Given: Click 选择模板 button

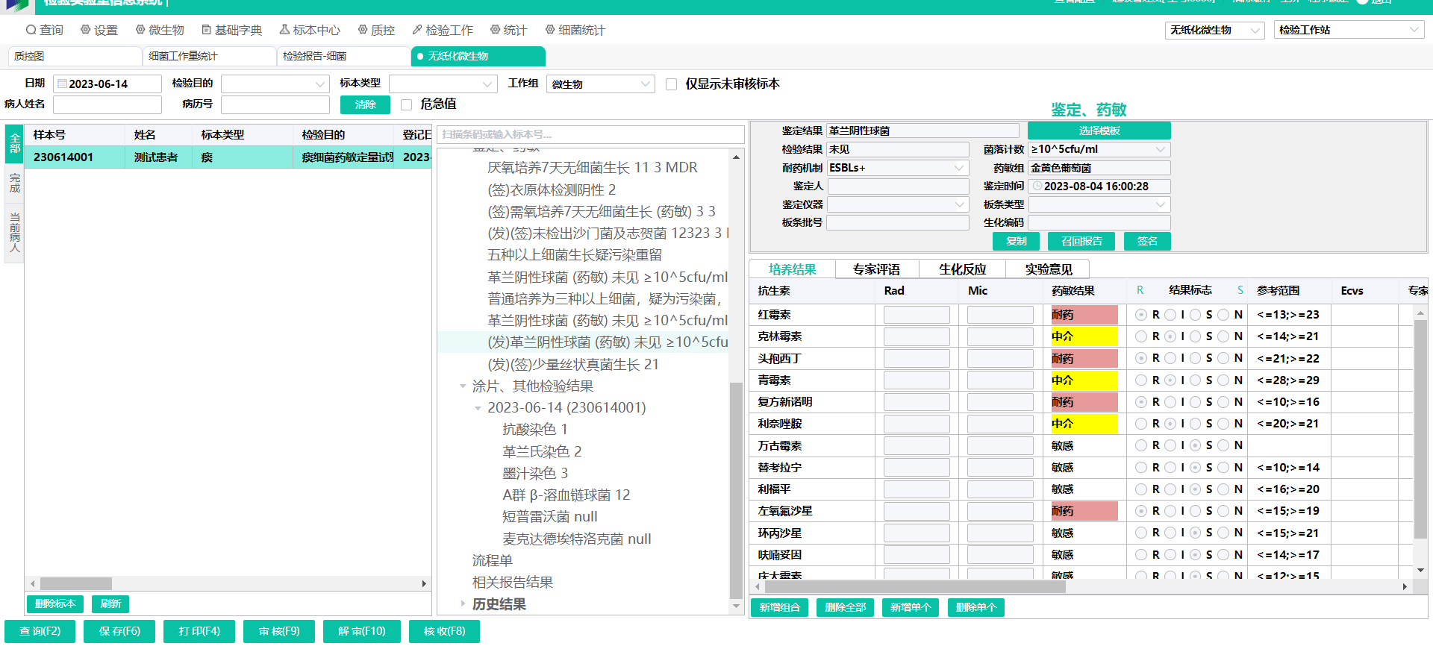Looking at the screenshot, I should click(1099, 131).
